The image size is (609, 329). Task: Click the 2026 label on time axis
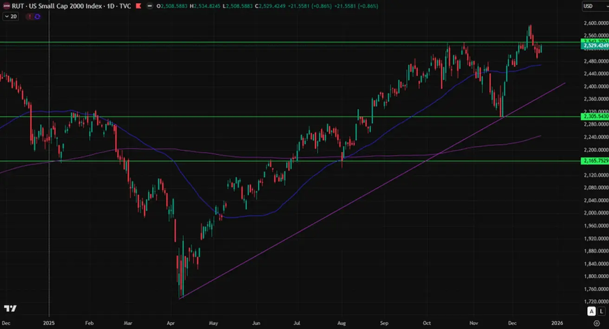click(x=557, y=323)
